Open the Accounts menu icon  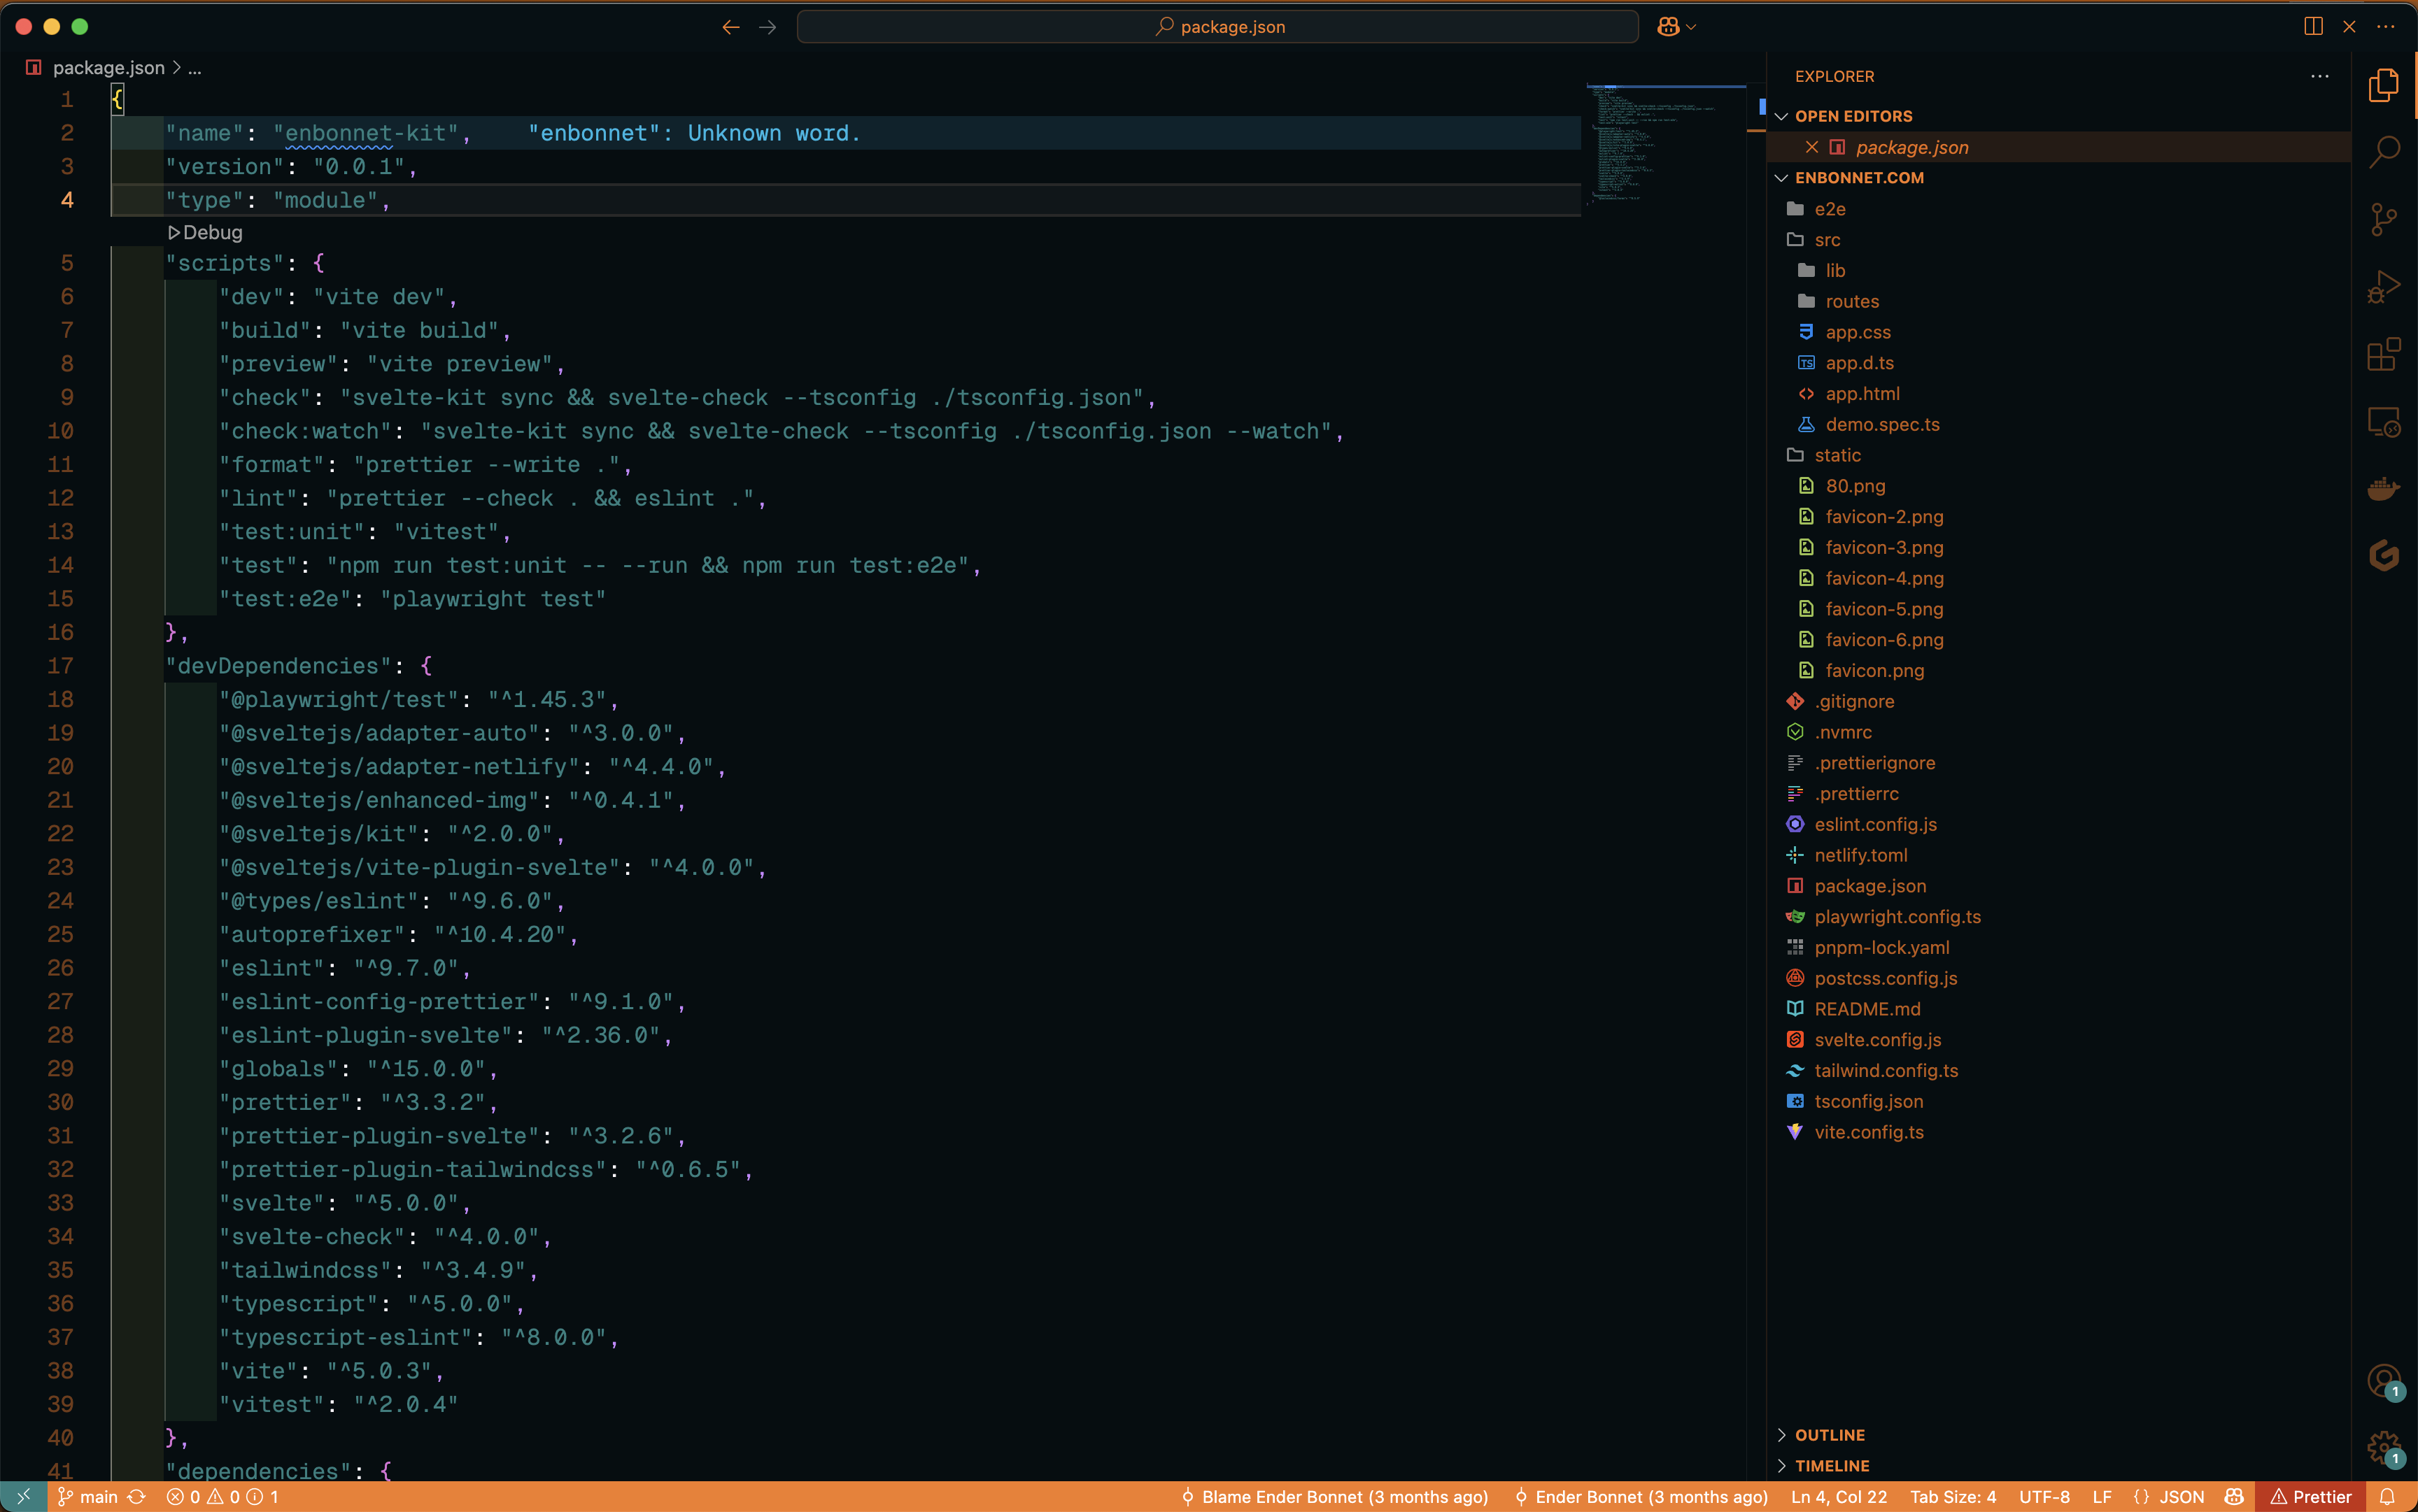2383,1381
